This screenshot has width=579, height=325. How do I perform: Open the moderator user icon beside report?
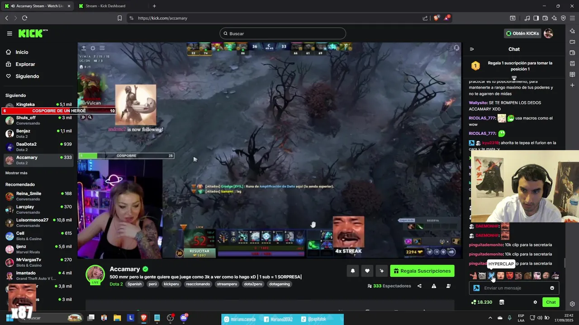click(448, 286)
